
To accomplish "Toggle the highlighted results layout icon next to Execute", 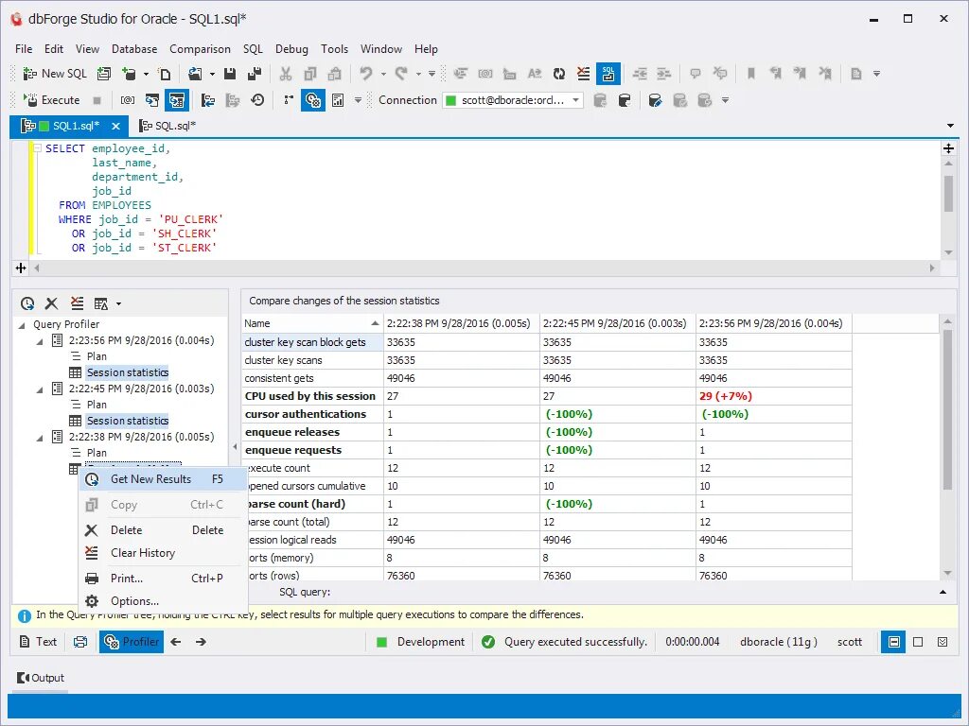I will pos(177,100).
